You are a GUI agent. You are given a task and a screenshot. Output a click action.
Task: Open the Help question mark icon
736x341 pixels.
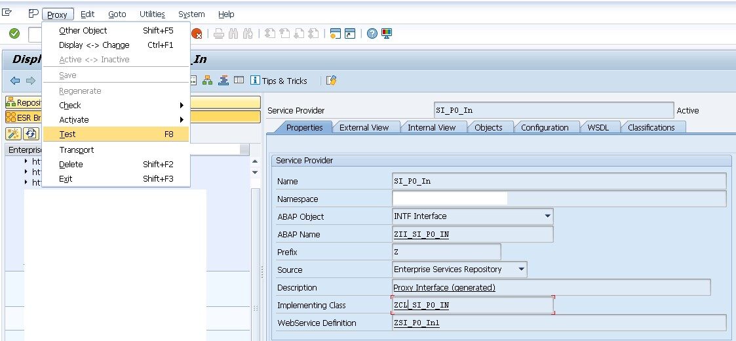tap(372, 34)
